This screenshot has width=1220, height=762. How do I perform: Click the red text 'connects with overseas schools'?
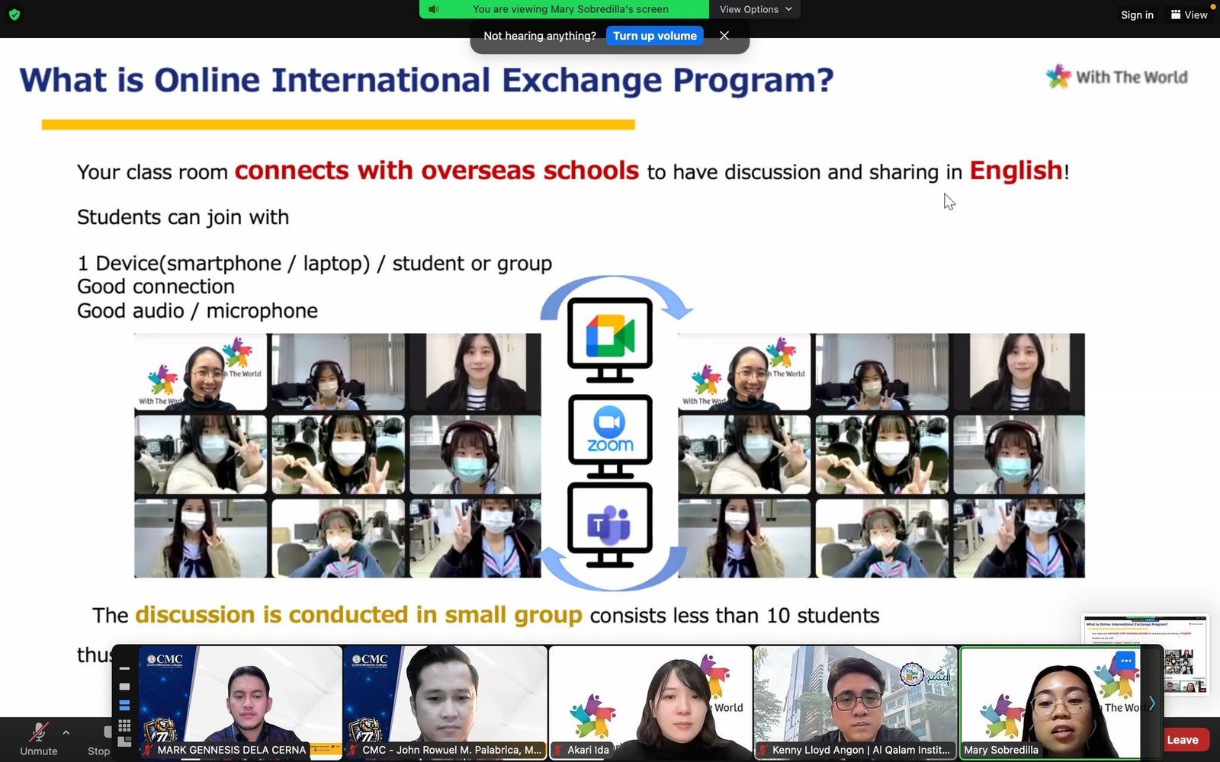click(436, 171)
